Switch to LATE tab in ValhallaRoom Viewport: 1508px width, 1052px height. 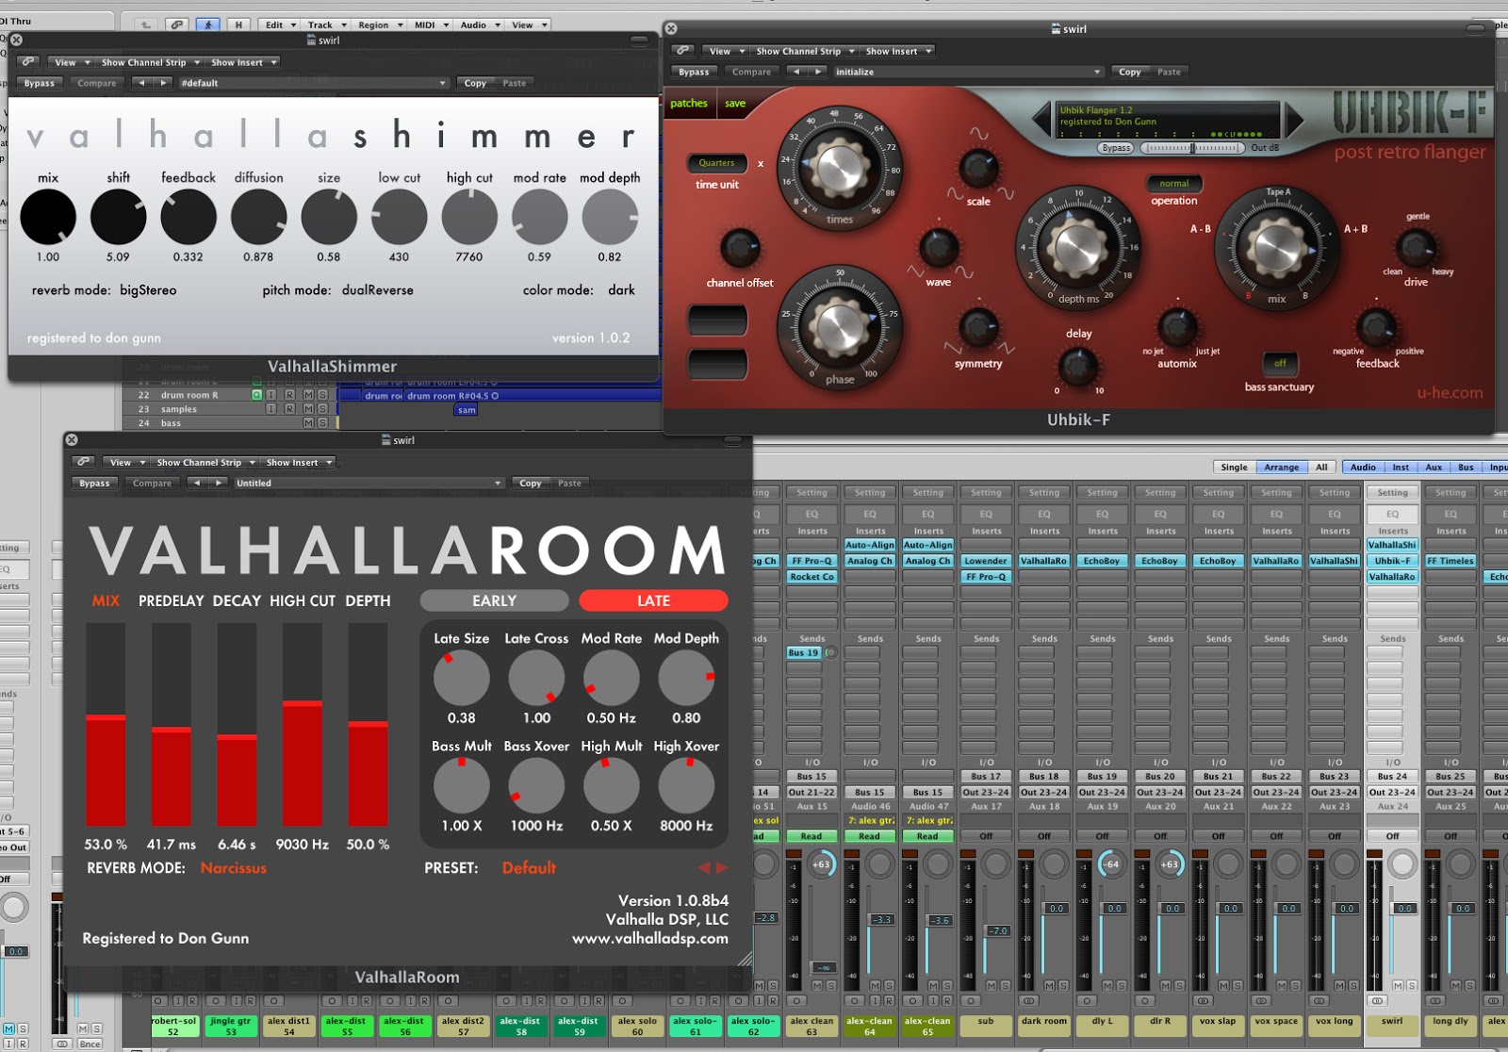click(x=653, y=600)
